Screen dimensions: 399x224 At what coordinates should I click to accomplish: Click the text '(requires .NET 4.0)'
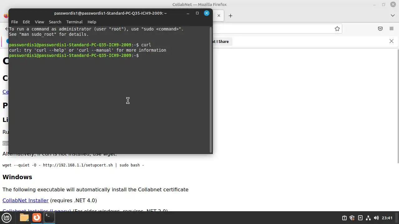click(x=74, y=200)
